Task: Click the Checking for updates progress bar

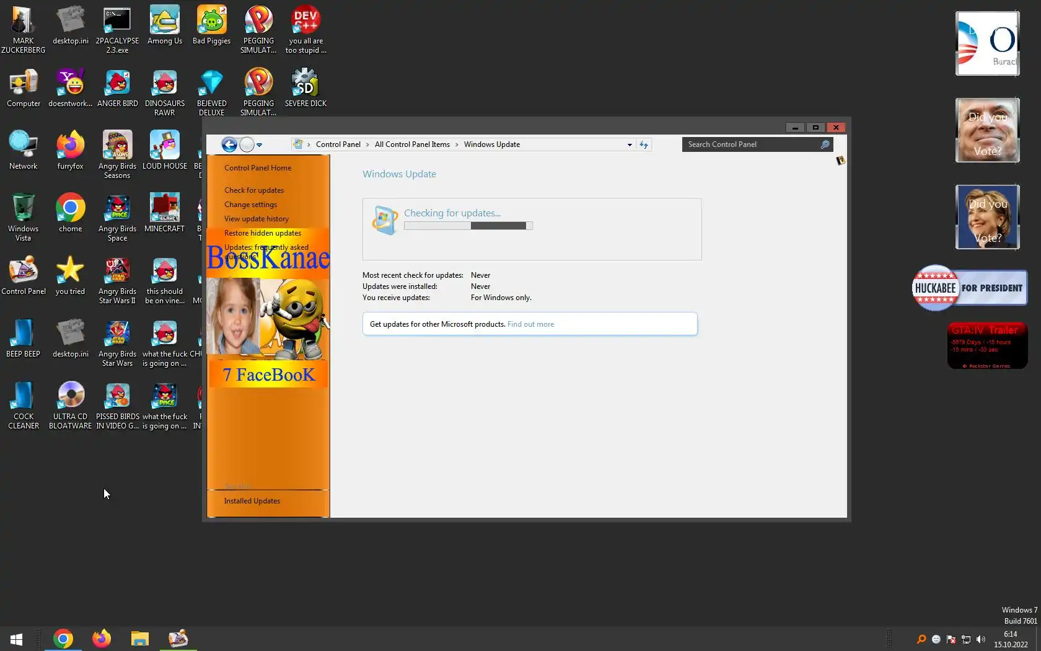Action: pos(468,226)
